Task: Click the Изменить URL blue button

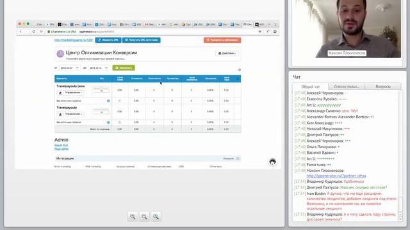Action: pos(108,40)
